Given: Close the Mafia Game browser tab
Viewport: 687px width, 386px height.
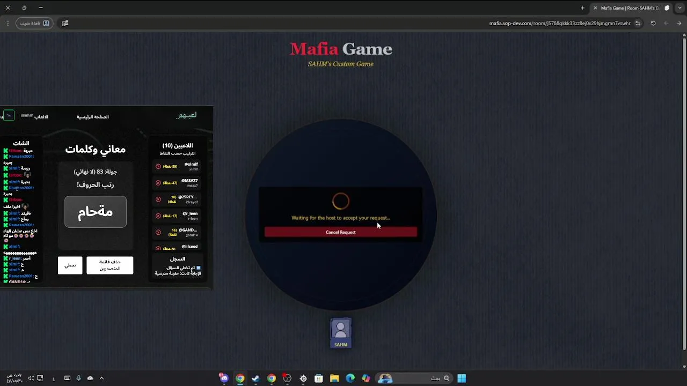Looking at the screenshot, I should [x=595, y=8].
